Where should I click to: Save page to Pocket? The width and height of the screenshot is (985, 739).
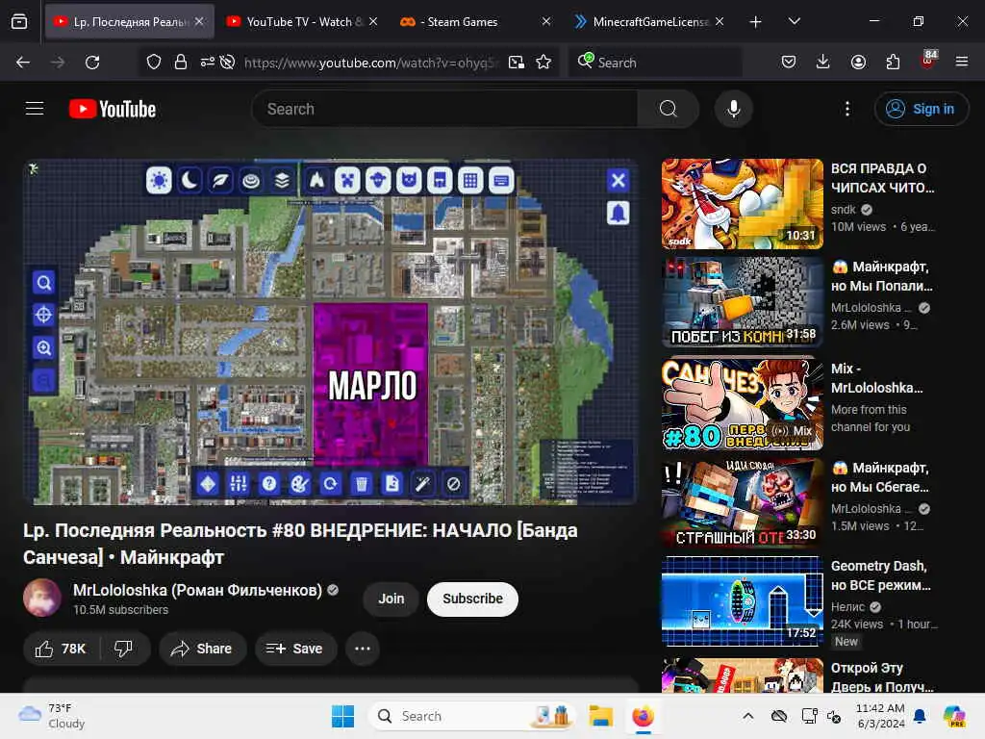click(789, 63)
